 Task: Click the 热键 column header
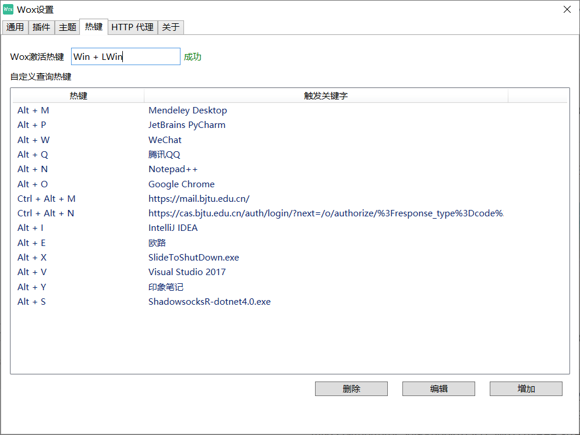pyautogui.click(x=79, y=95)
